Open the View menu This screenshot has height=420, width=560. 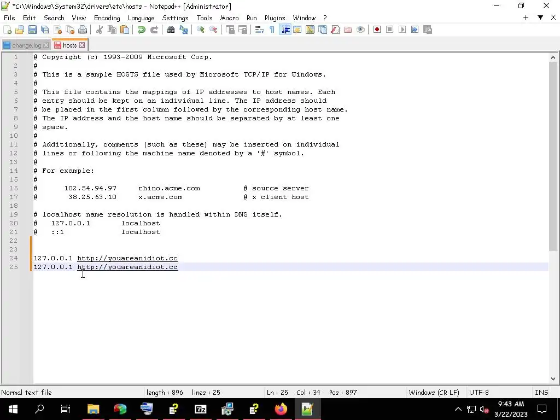79,18
